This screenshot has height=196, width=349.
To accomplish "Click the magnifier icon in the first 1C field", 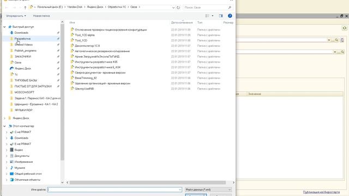I will [x=336, y=40].
